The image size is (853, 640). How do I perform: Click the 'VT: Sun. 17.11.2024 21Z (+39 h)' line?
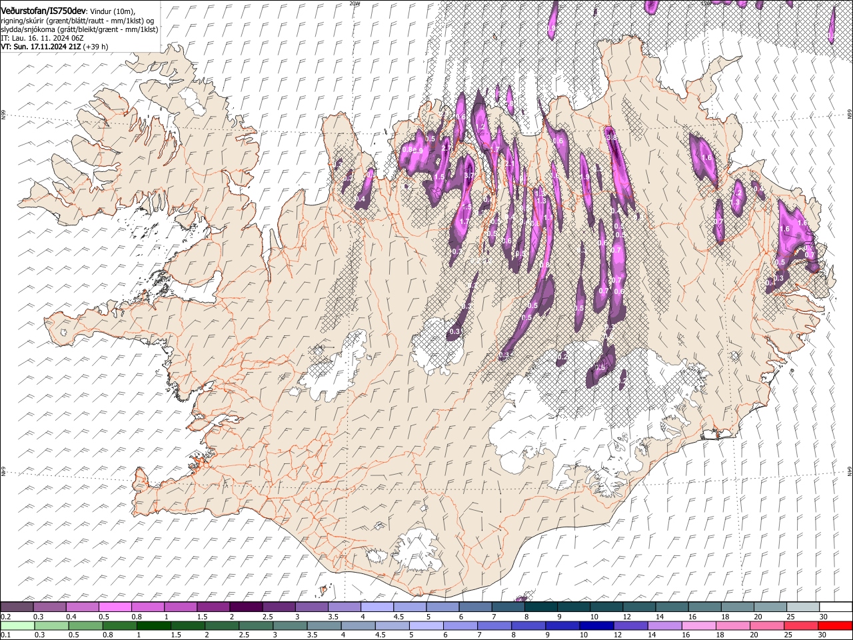click(x=55, y=47)
